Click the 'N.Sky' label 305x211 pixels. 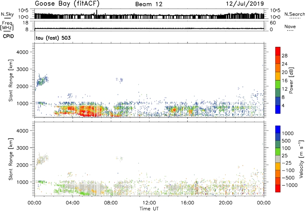pyautogui.click(x=7, y=14)
